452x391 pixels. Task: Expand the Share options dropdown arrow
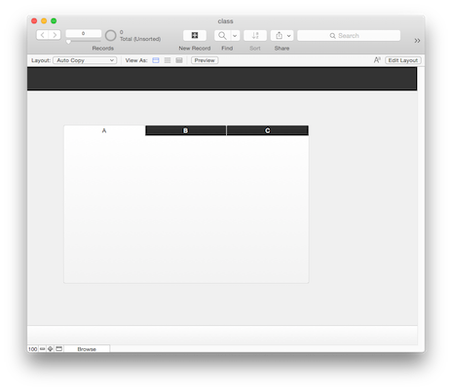pyautogui.click(x=289, y=35)
